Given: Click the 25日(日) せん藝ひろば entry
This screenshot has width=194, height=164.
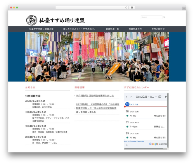Looking at the screenshot, I should [x=36, y=137].
